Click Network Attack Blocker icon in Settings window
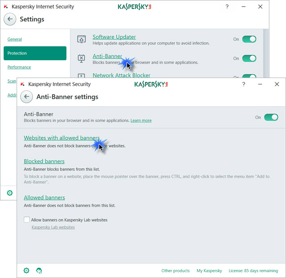Screen dimensions: 286x278 (x=81, y=76)
